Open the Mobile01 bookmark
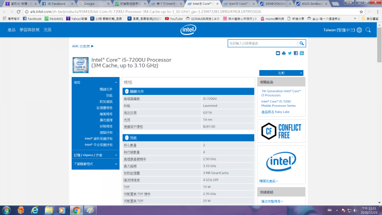 (x=54, y=19)
